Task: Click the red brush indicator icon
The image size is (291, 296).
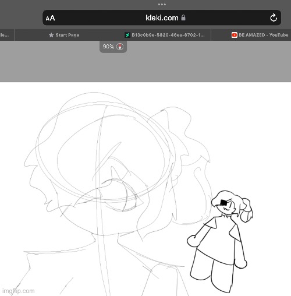Action: click(x=120, y=47)
